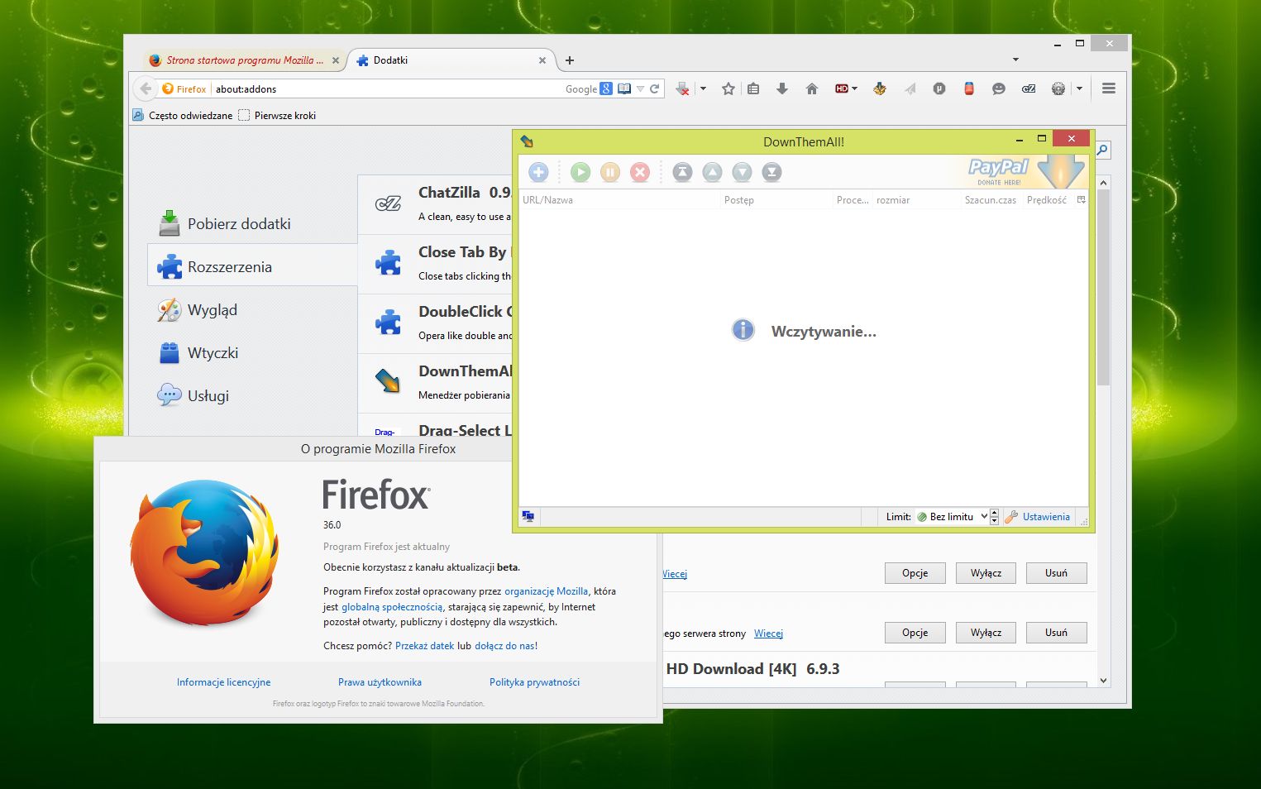The height and width of the screenshot is (789, 1261).
Task: Open the Firefox hamburger menu
Action: pos(1109,88)
